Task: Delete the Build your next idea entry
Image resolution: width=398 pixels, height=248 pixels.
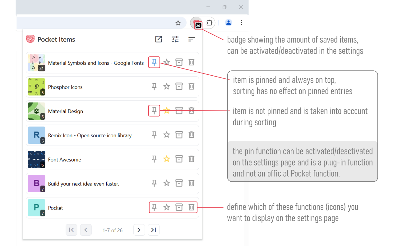Action: [191, 183]
